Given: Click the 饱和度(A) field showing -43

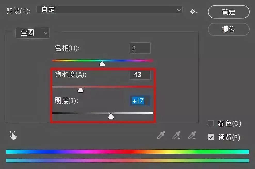Looking at the screenshot, I should [x=140, y=75].
